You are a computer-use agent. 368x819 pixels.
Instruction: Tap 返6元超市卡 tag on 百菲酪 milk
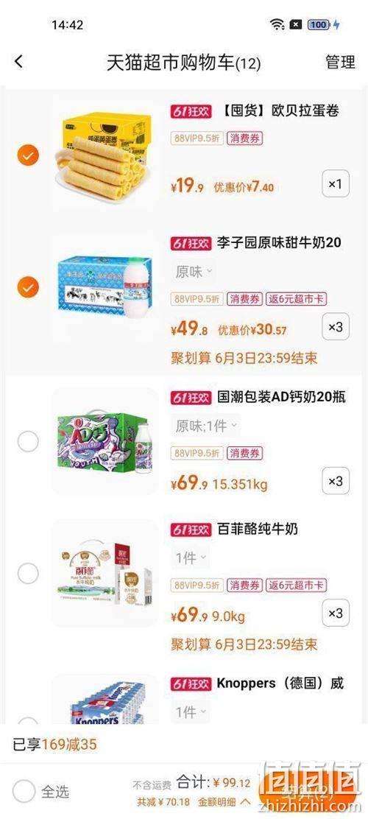point(297,585)
